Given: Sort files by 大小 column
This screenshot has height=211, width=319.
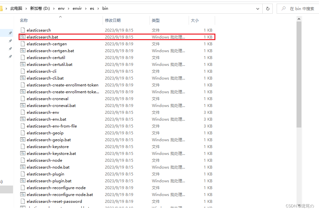Looking at the screenshot, I should pos(195,20).
